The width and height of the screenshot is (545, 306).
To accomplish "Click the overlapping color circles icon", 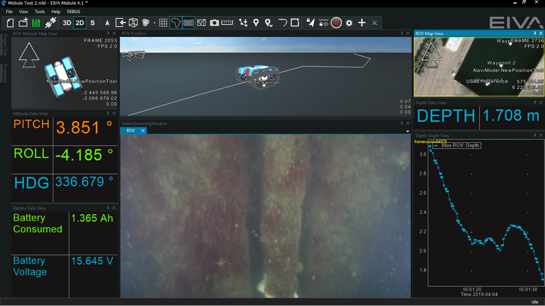I will click(x=146, y=23).
